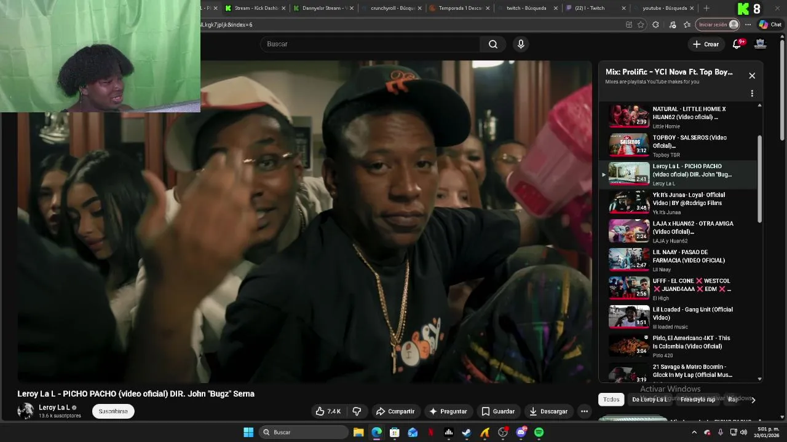Dislike the video with thumbs down
Image resolution: width=787 pixels, height=442 pixels.
point(357,411)
